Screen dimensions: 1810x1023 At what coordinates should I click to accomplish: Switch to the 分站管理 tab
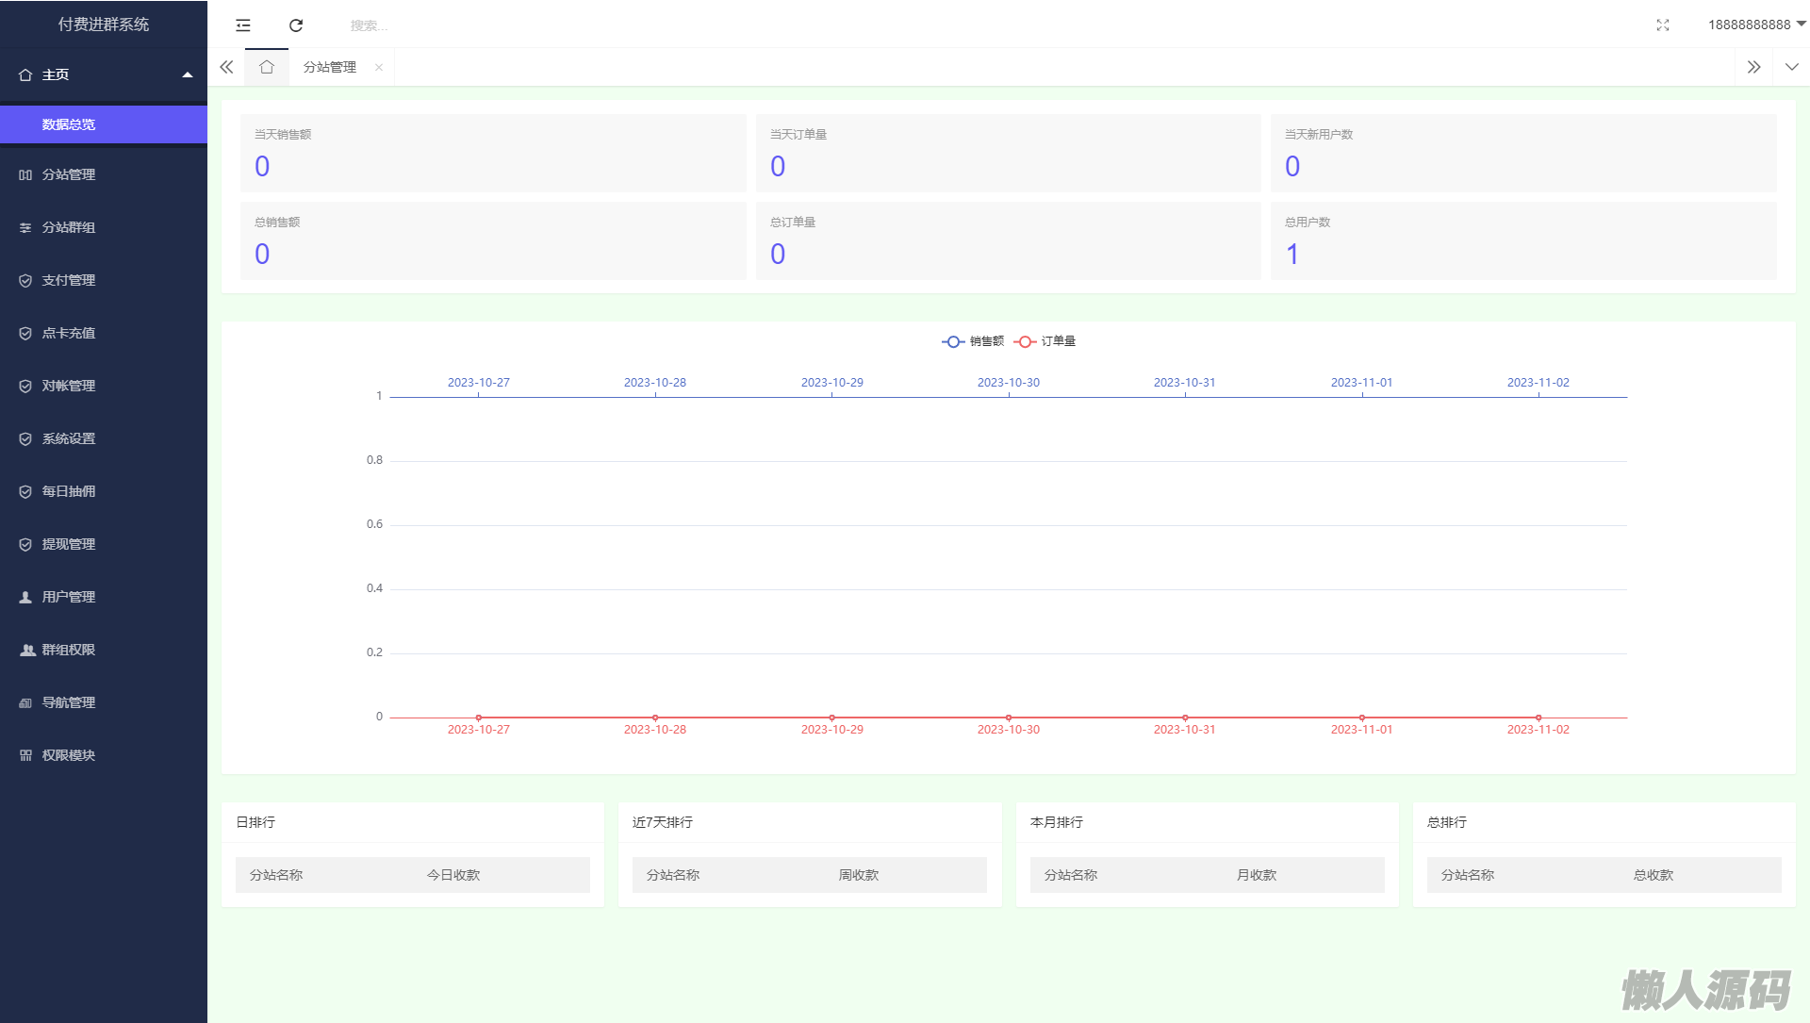[330, 67]
